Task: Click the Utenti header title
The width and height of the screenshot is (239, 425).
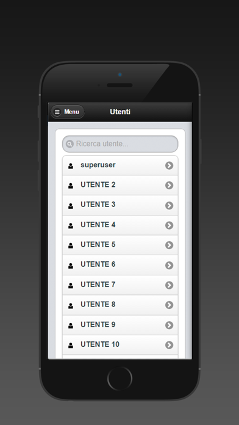Action: click(x=120, y=112)
